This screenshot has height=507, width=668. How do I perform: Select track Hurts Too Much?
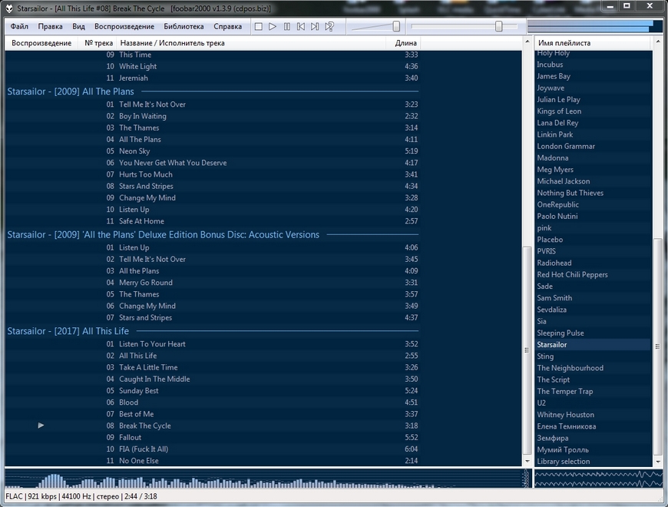pos(213,174)
